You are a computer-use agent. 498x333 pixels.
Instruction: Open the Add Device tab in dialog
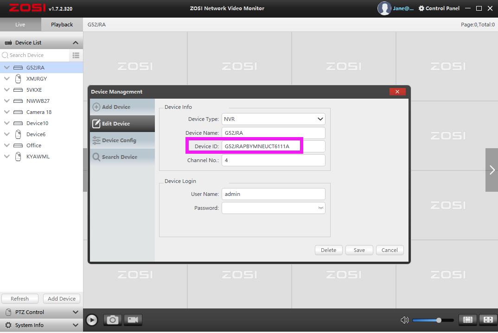point(122,107)
